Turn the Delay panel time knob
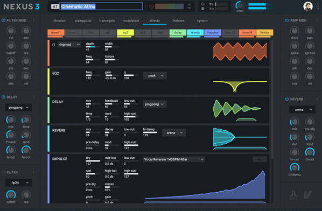This screenshot has width=322, height=211. 26,119
